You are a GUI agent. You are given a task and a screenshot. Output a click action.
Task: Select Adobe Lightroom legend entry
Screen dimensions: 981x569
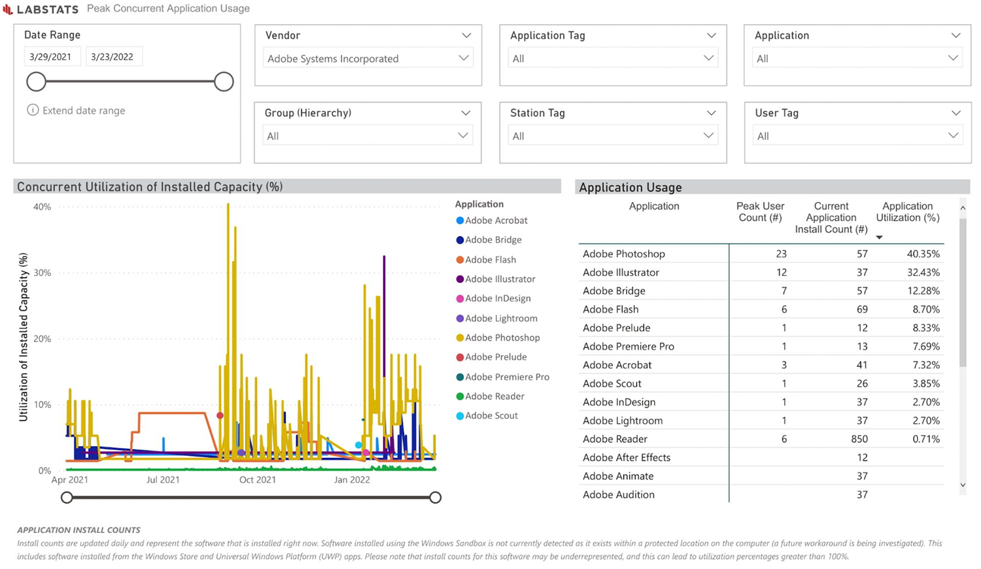point(496,318)
